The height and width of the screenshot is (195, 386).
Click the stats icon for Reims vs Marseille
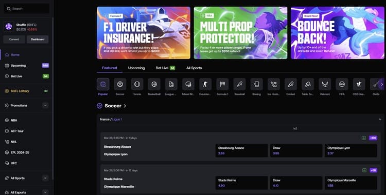point(364,170)
